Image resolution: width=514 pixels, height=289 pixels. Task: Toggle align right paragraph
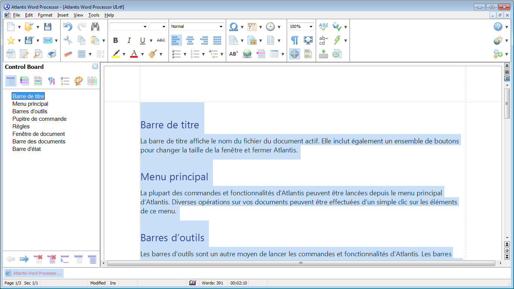[204, 40]
